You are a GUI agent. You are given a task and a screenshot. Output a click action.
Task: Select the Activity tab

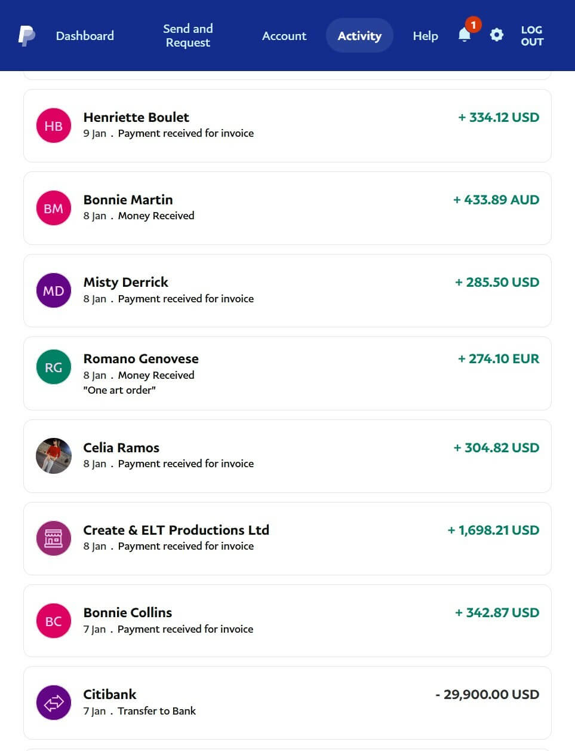point(359,36)
